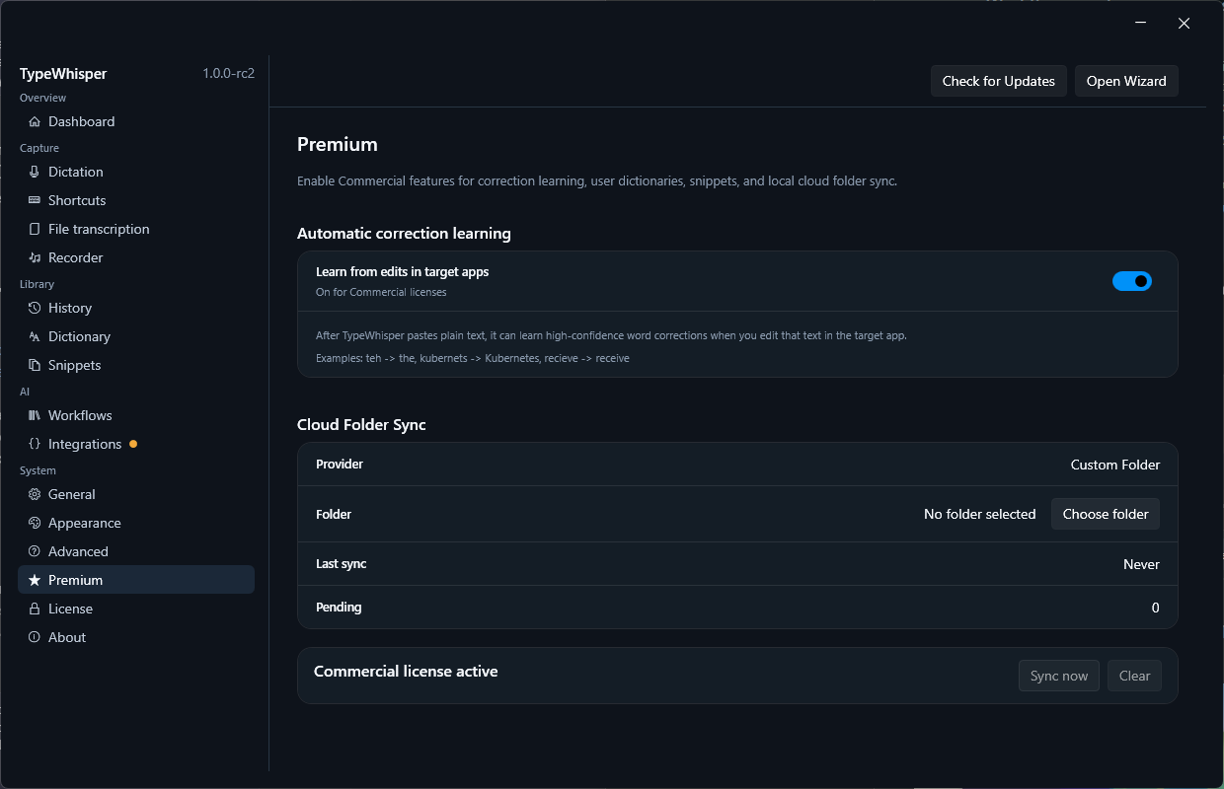Open the Custom Folder provider selector
Image resolution: width=1224 pixels, height=789 pixels.
pyautogui.click(x=1115, y=465)
